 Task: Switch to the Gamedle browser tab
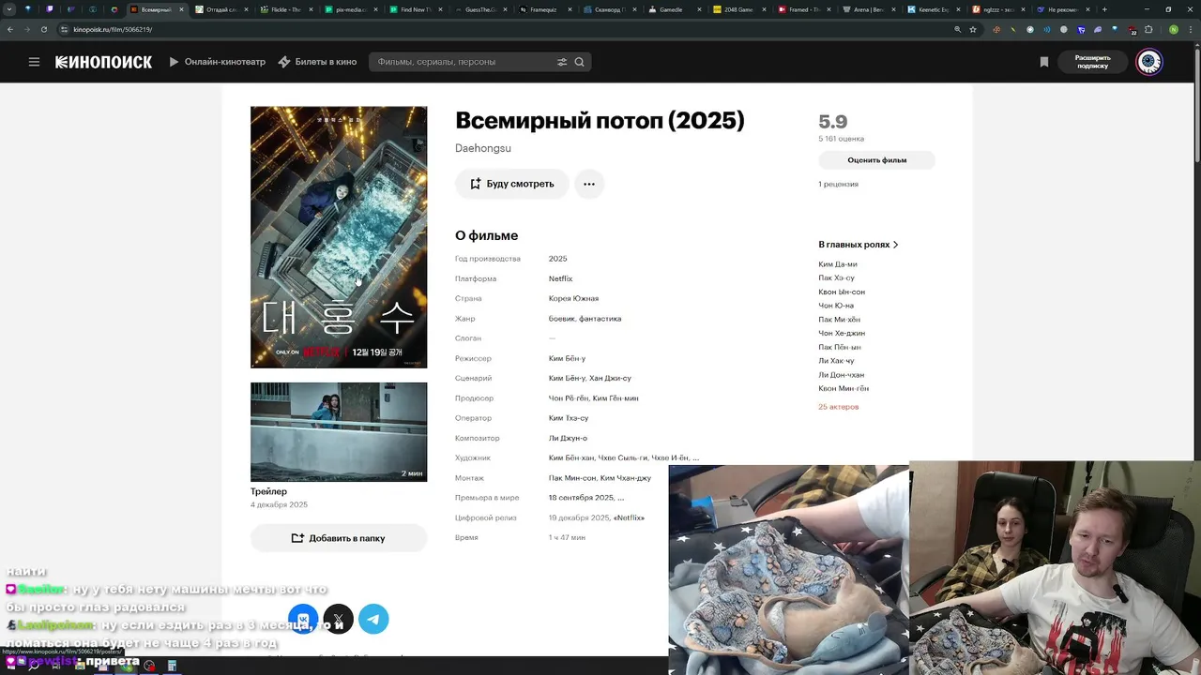pos(675,9)
